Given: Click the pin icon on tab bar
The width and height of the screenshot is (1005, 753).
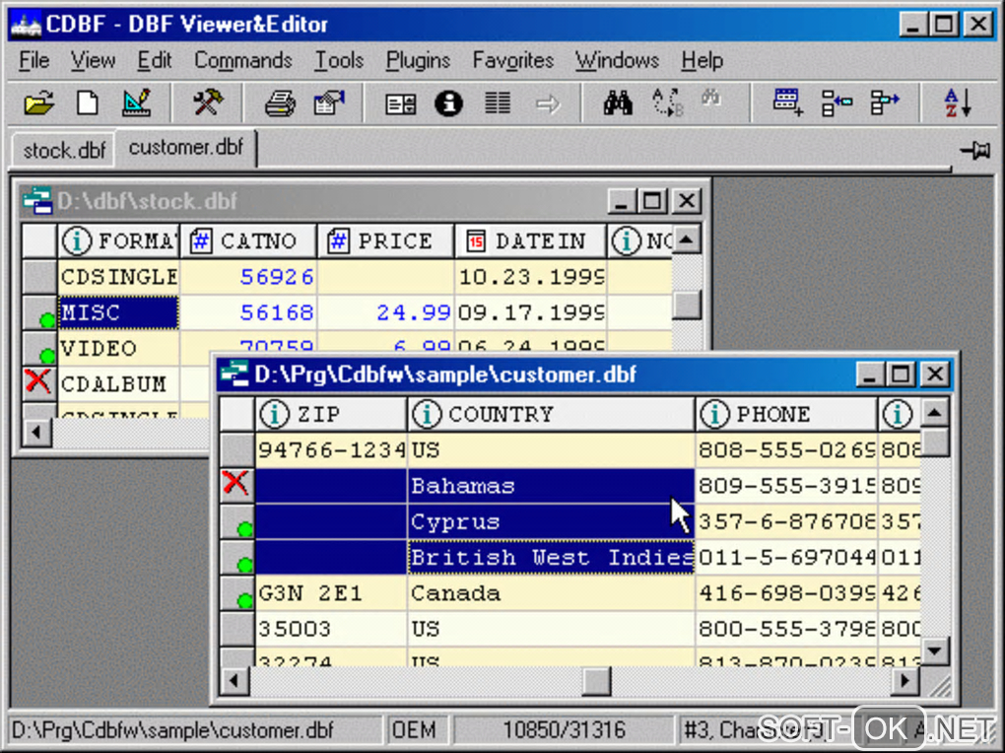Looking at the screenshot, I should pyautogui.click(x=975, y=151).
